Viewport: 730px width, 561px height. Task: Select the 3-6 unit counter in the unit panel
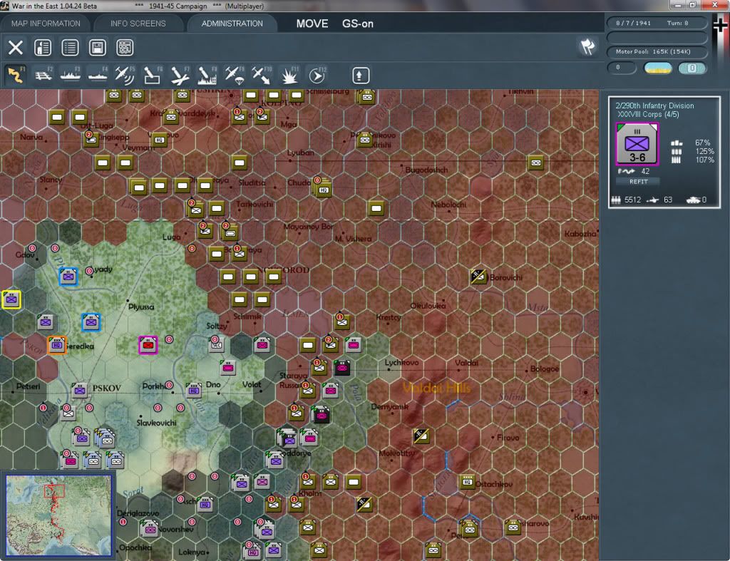[637, 144]
